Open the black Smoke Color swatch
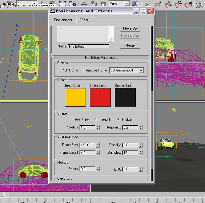 click(x=125, y=97)
